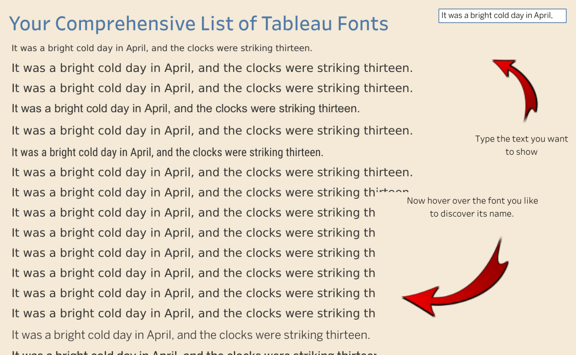Click the partially cut-off sample line at the bottom edge
Screen dimensions: 576x355
pyautogui.click(x=194, y=352)
